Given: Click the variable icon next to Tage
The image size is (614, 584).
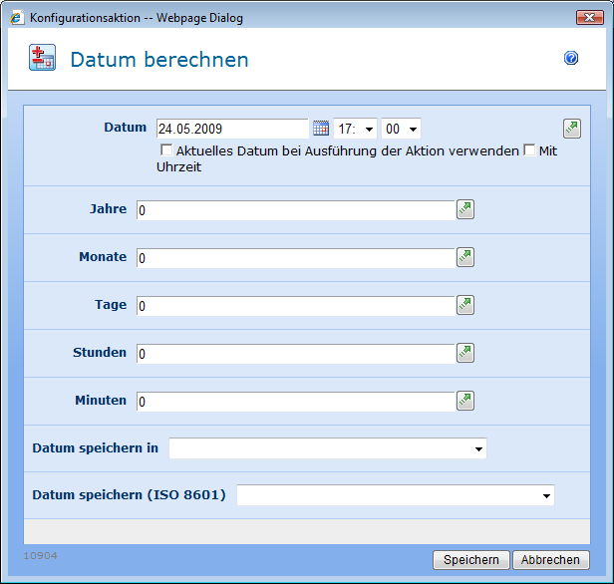Looking at the screenshot, I should pos(465,305).
